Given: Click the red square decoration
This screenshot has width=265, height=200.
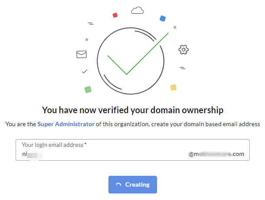Looking at the screenshot, I should (115, 15).
